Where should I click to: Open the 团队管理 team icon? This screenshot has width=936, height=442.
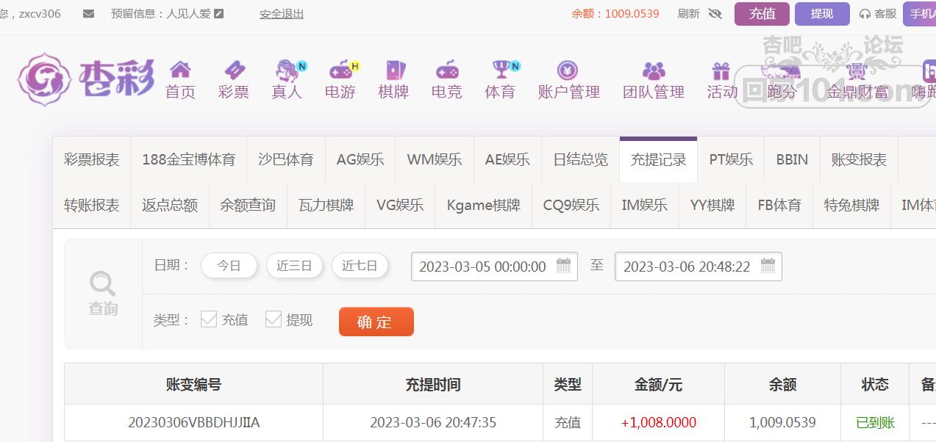coord(653,70)
